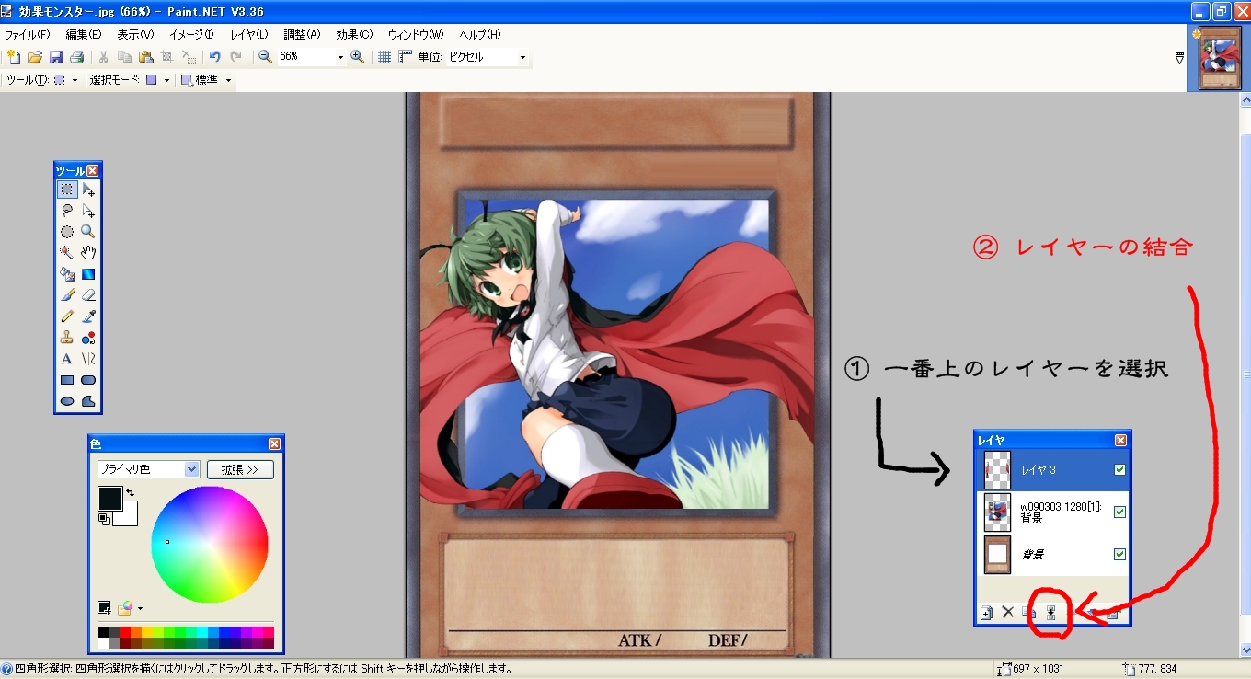Reset colors to black and white icon
This screenshot has width=1251, height=679.
tap(104, 520)
